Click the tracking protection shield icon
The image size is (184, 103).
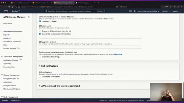click(16, 7)
